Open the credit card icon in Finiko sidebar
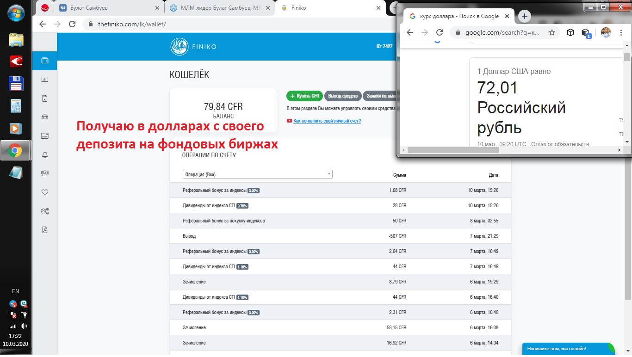Image resolution: width=632 pixels, height=357 pixels. coord(45,136)
